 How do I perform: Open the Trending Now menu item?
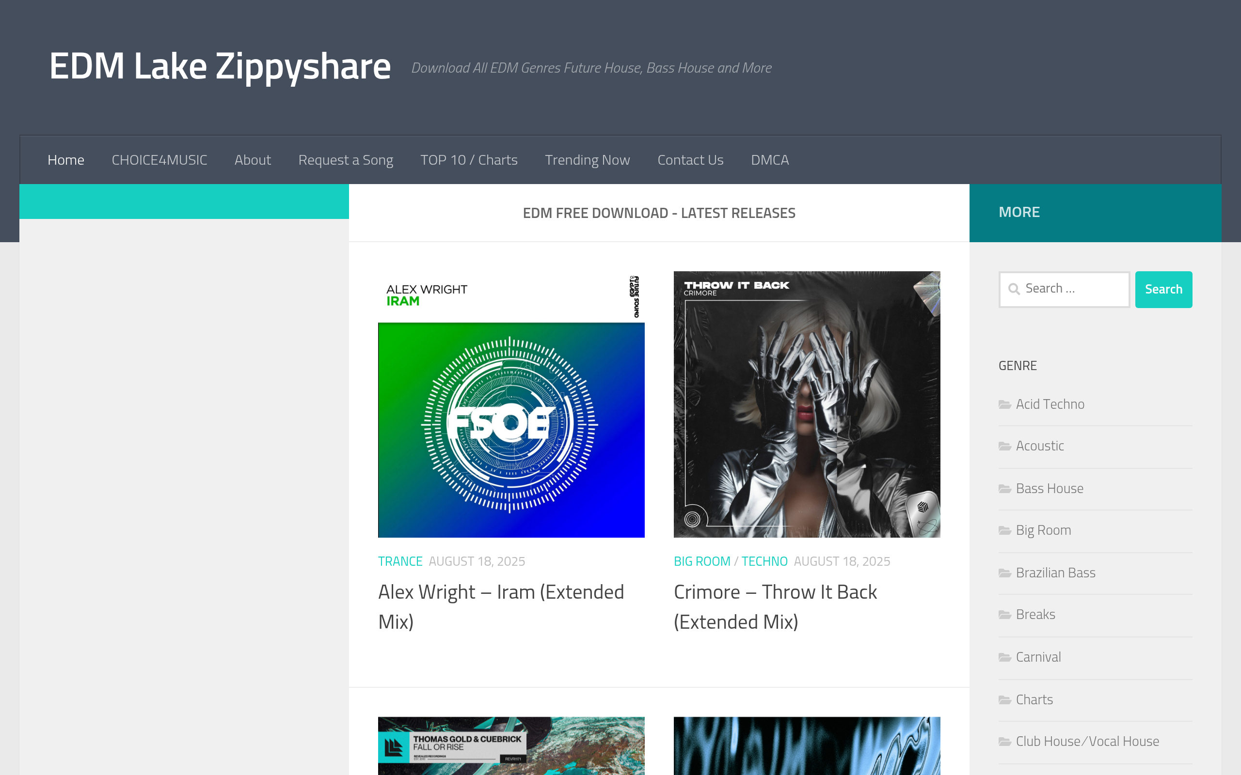[x=587, y=160]
